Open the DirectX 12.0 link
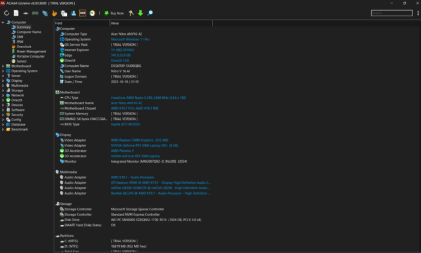The height and width of the screenshot is (253, 421). coord(120,60)
